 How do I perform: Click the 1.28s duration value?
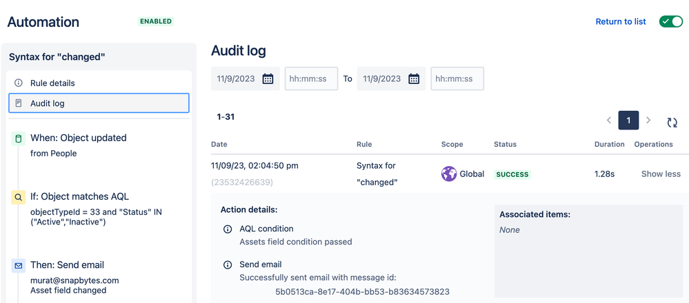(604, 174)
